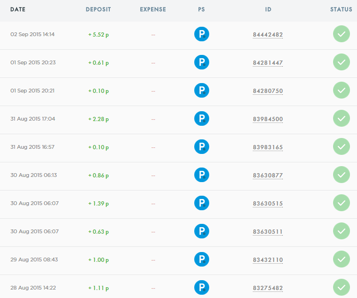Select the date 28 Aug 2015 14:22
Image resolution: width=357 pixels, height=298 pixels.
pos(33,288)
